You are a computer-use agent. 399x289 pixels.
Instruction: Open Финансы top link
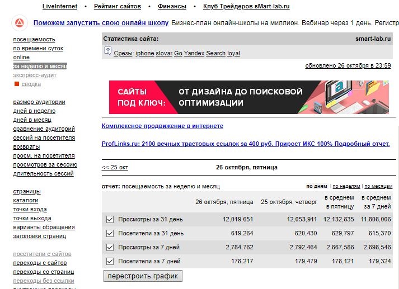pyautogui.click(x=172, y=6)
